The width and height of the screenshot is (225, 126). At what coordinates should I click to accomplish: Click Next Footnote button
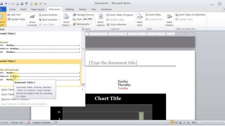tap(48, 20)
